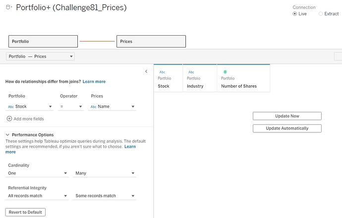Click the plus icon to add more fields
The width and height of the screenshot is (342, 218).
coord(9,119)
